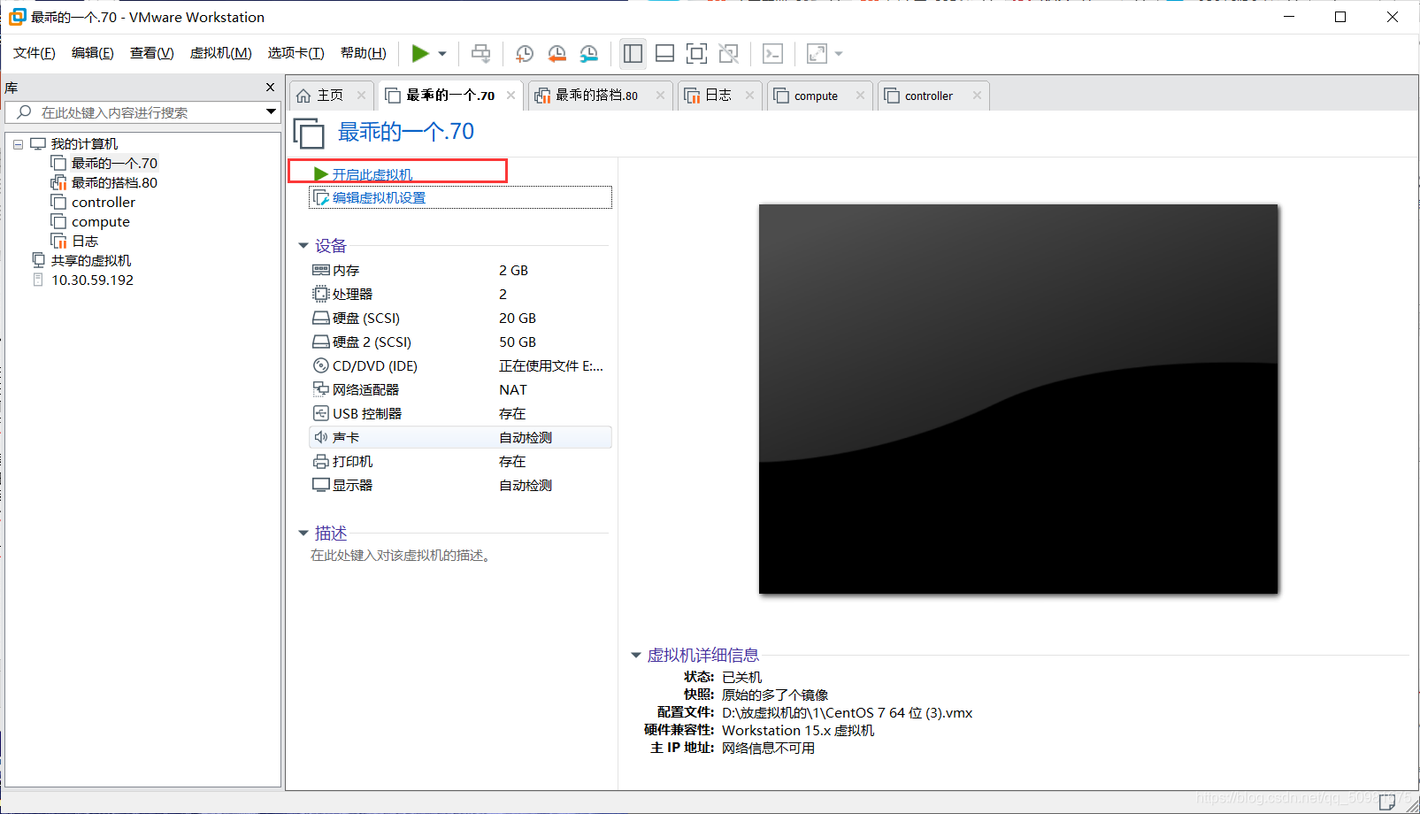Collapse the 我的计算机 tree node
This screenshot has width=1420, height=814.
[x=18, y=144]
